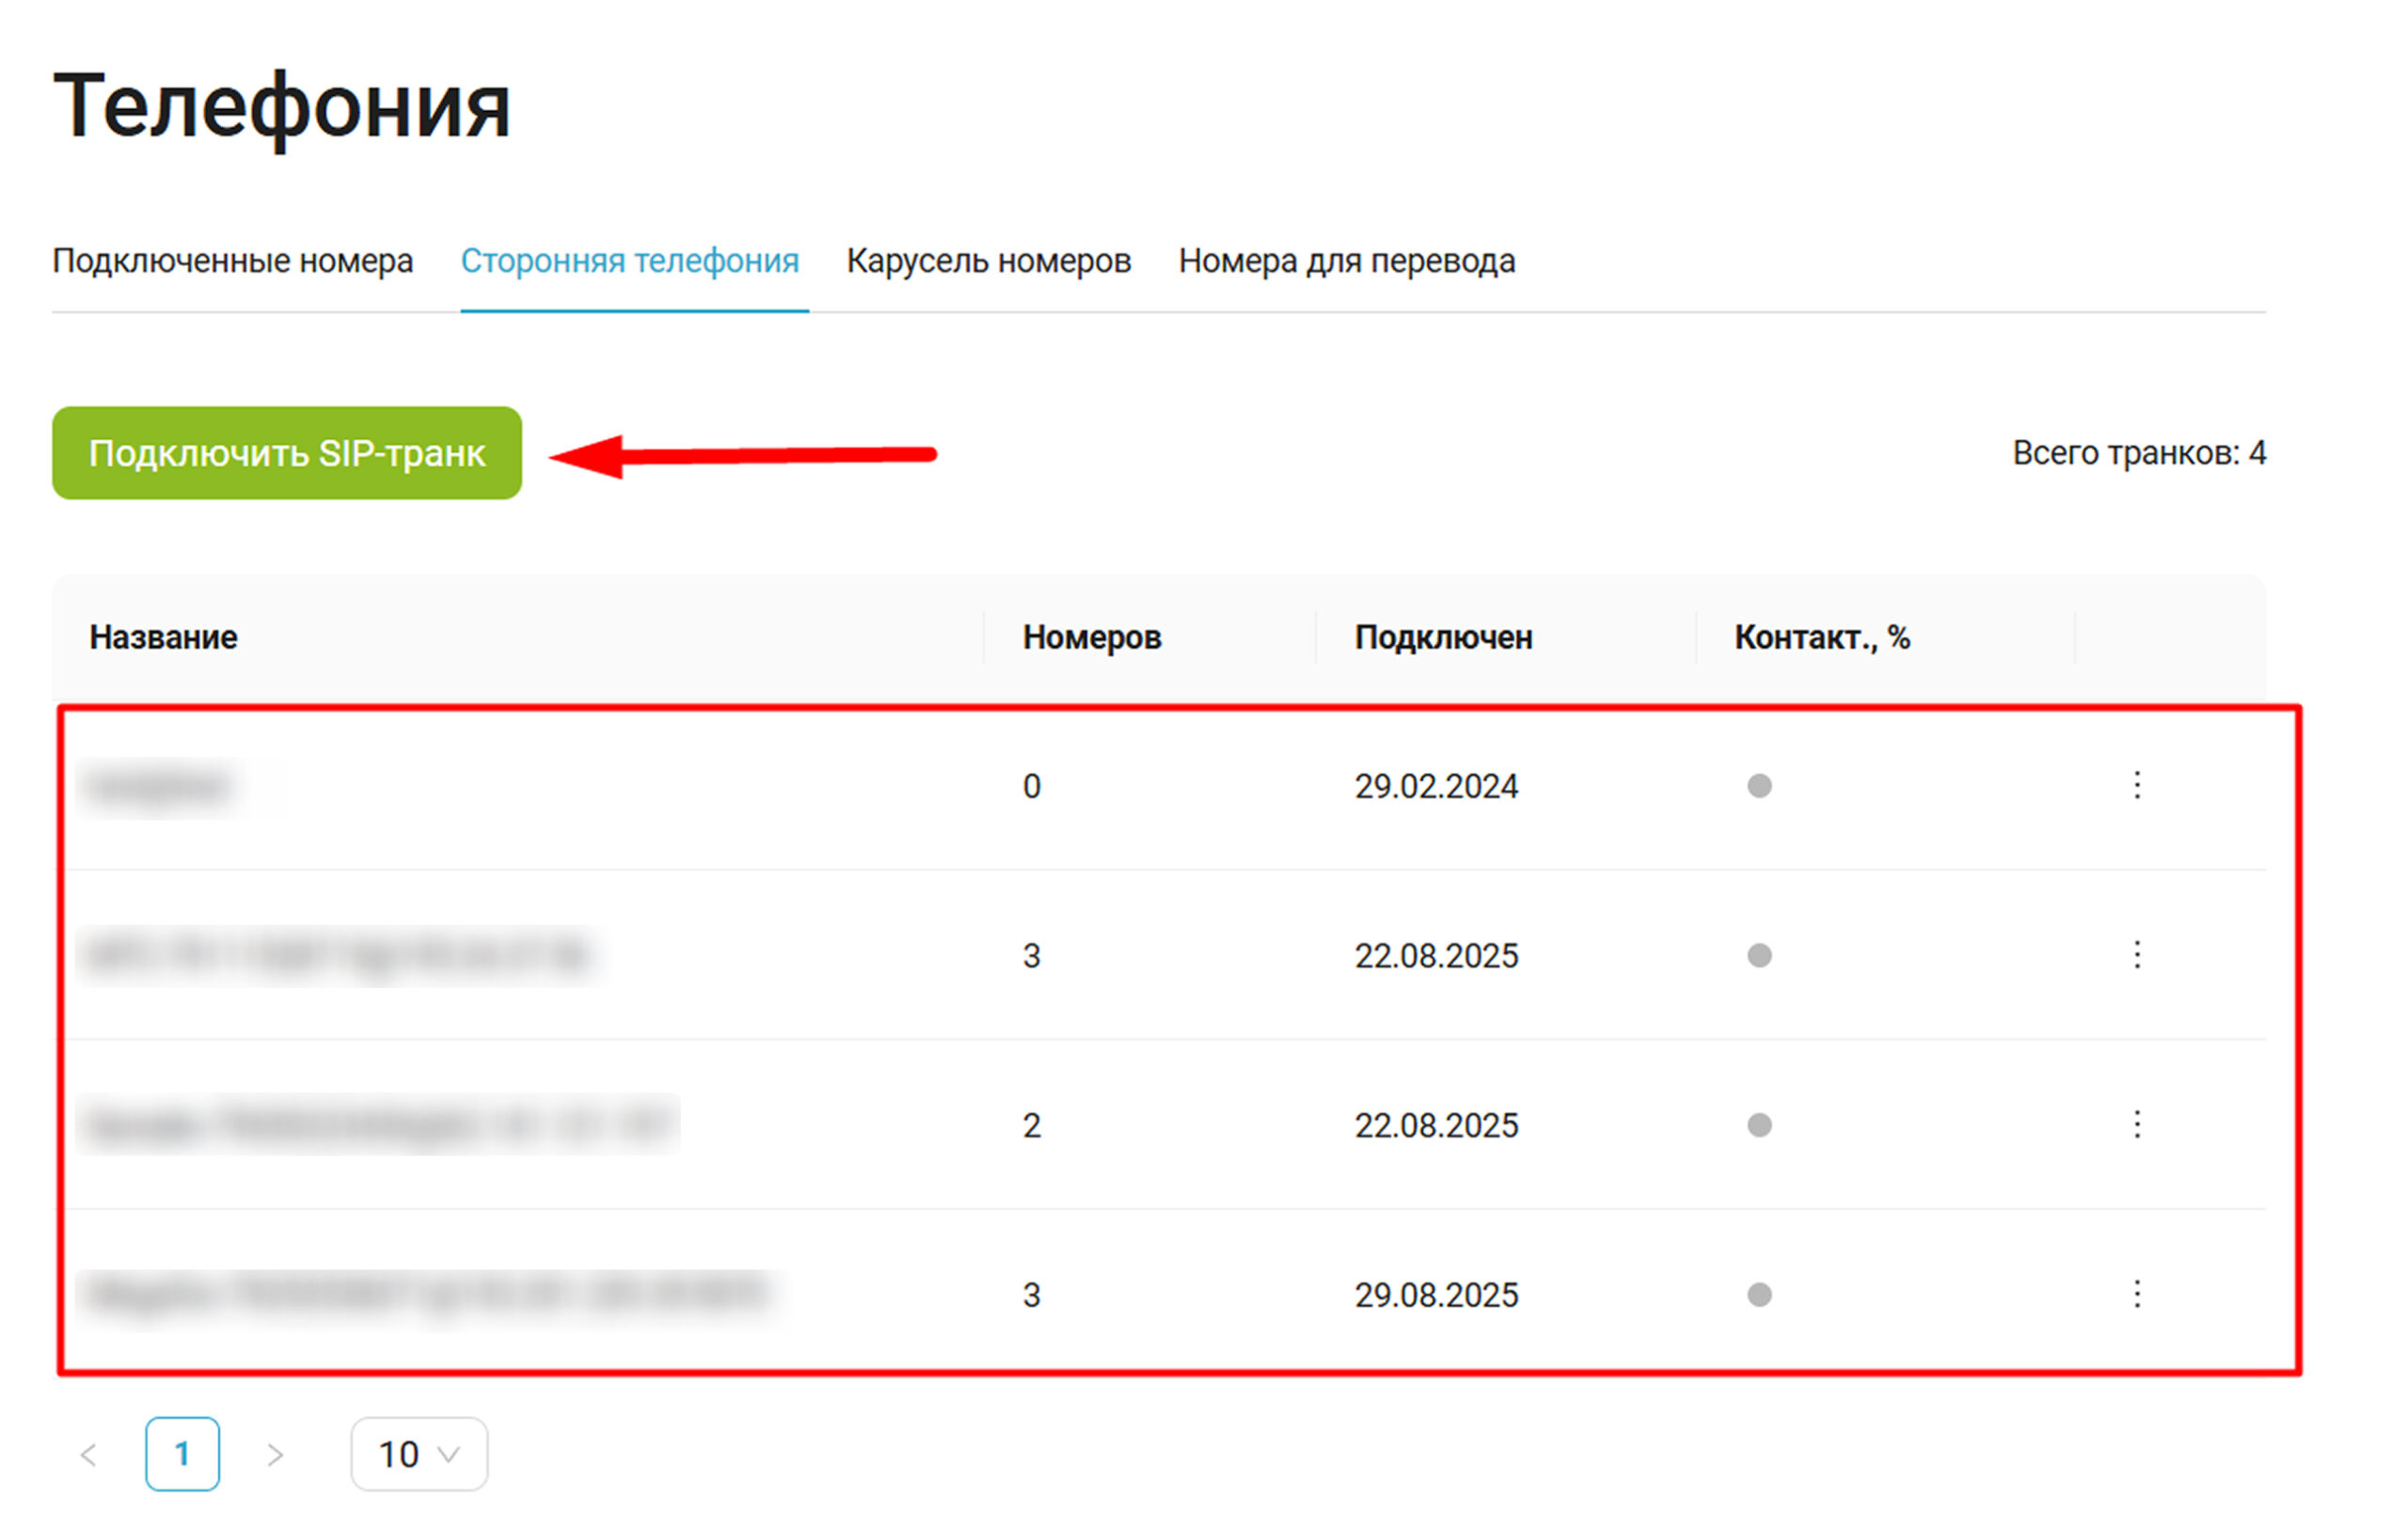2408x1538 pixels.
Task: Click the Название column header
Action: 163,636
